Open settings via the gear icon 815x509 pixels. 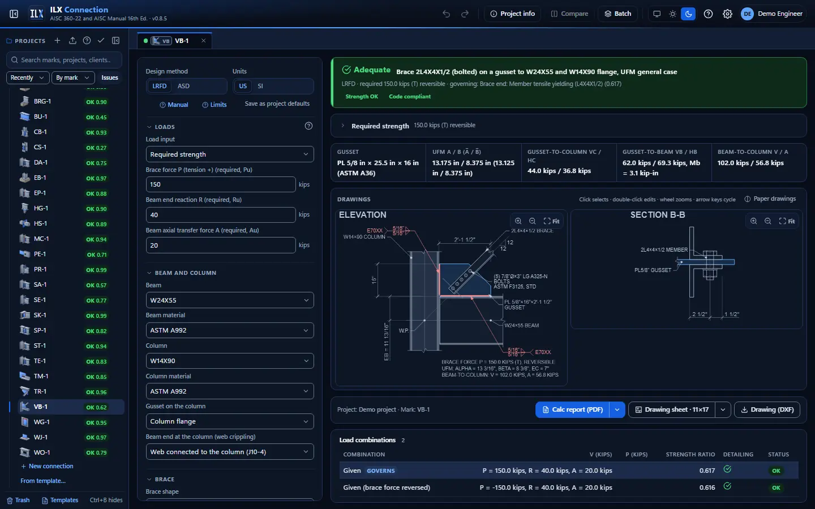point(728,14)
